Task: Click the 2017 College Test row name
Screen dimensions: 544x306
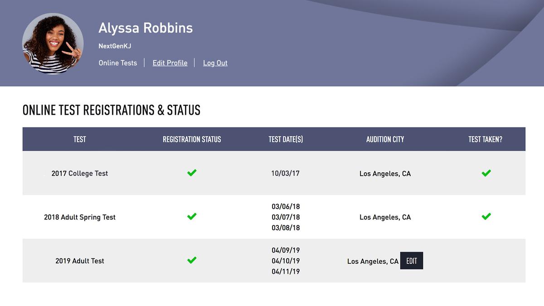Action: 80,173
